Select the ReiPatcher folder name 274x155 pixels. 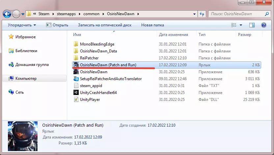(89, 58)
